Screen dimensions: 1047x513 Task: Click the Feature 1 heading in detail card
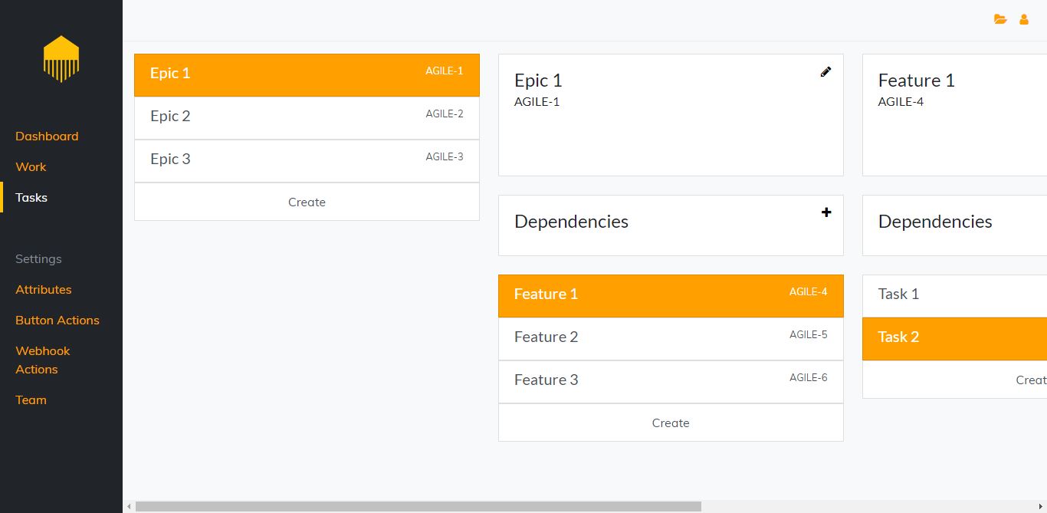pos(917,81)
